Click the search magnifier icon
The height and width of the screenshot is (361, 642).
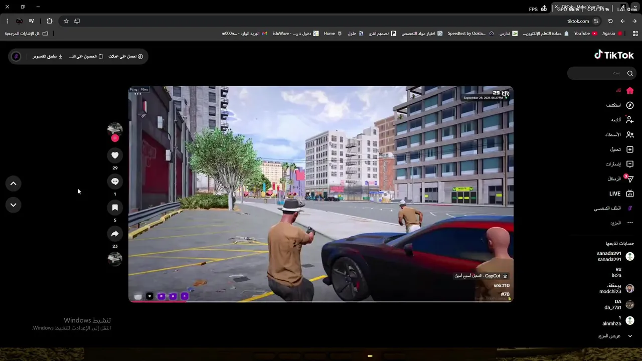630,73
